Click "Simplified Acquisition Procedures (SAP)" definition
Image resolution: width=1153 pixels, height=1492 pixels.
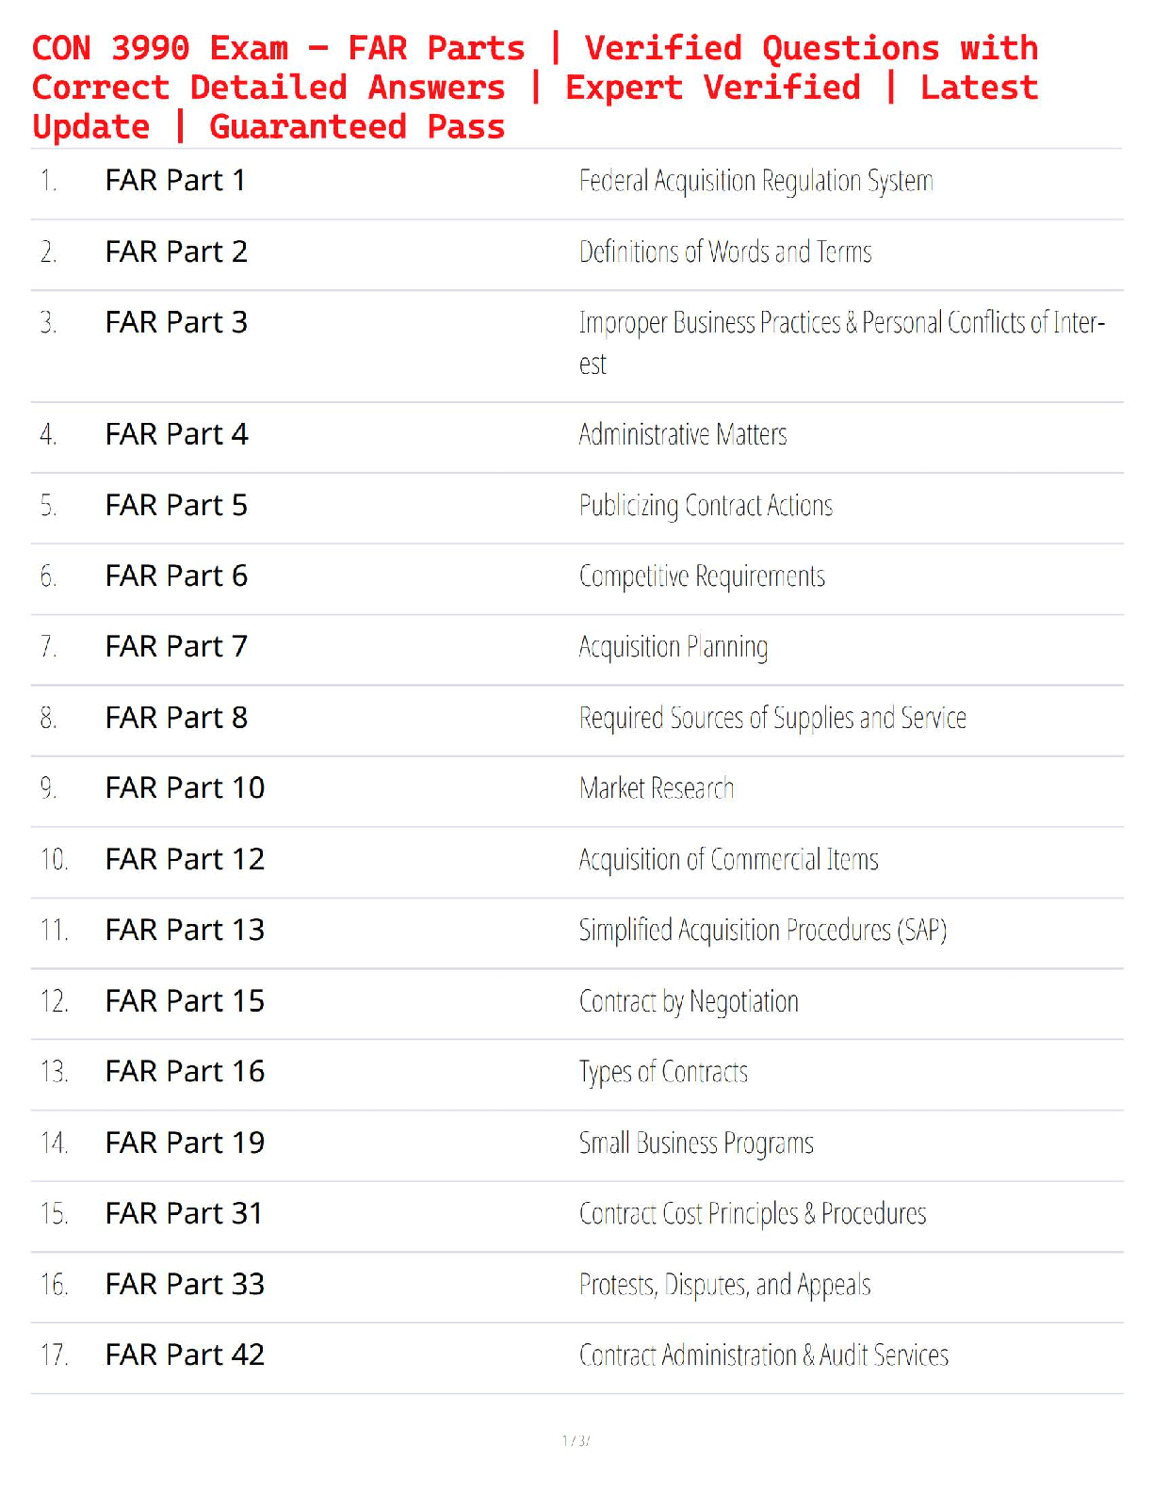(762, 930)
